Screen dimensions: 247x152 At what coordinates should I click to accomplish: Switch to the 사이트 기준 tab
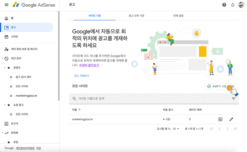tap(94, 16)
